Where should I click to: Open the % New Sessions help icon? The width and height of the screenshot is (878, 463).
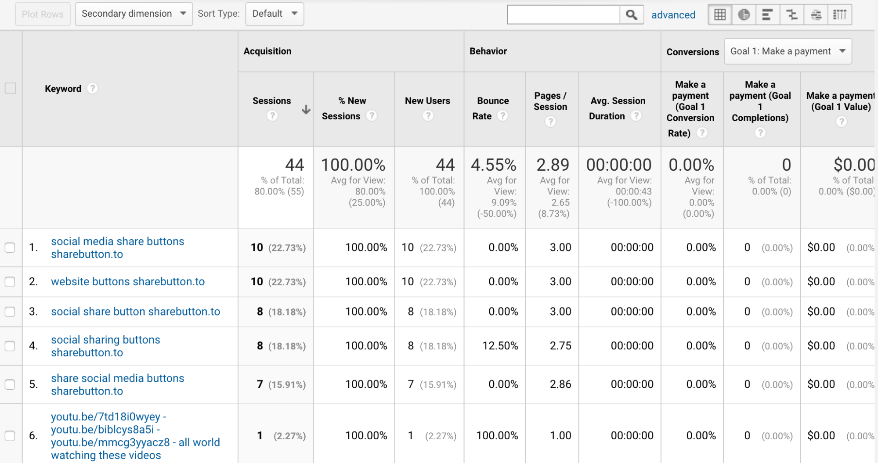[x=372, y=116]
